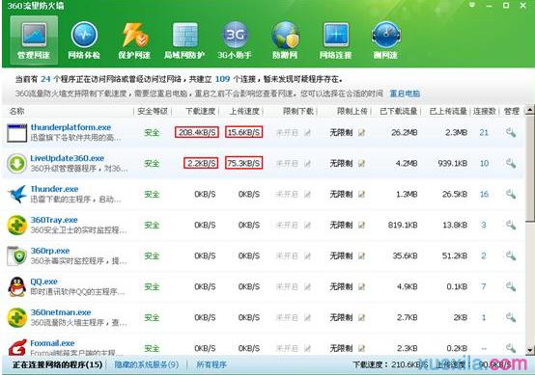Open the thunderplatform.exe program name link

coord(70,127)
